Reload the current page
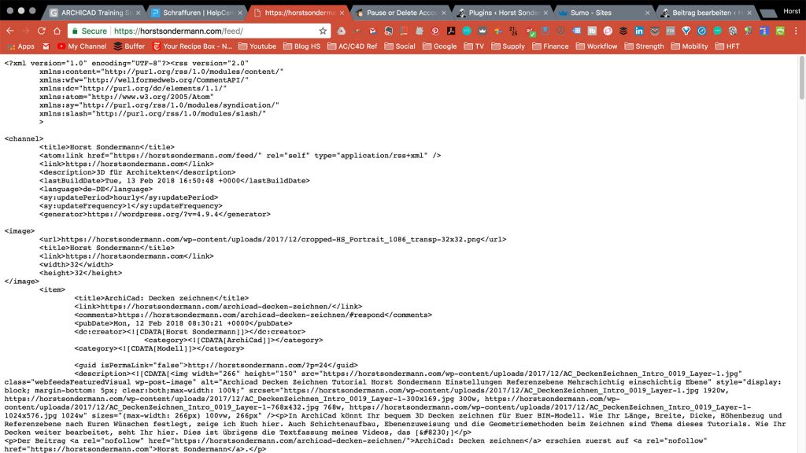The width and height of the screenshot is (806, 453). click(41, 30)
